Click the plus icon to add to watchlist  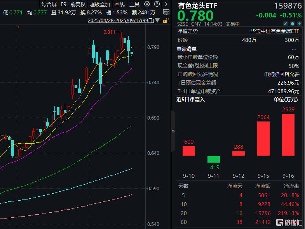[x=300, y=24]
